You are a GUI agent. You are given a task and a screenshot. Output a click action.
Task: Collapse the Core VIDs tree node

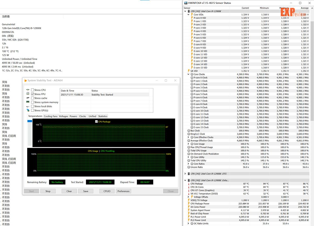188,15
